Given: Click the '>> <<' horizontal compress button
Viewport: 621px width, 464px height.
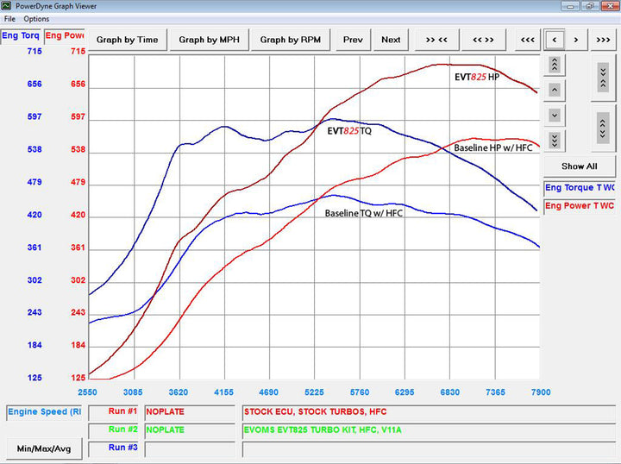Looking at the screenshot, I should (x=436, y=40).
